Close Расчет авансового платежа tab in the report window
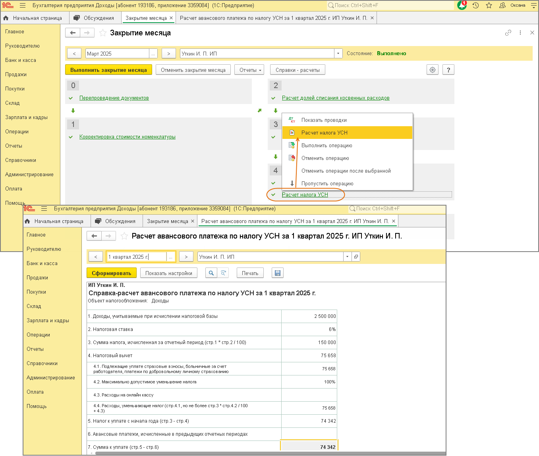This screenshot has width=539, height=456. coord(394,221)
